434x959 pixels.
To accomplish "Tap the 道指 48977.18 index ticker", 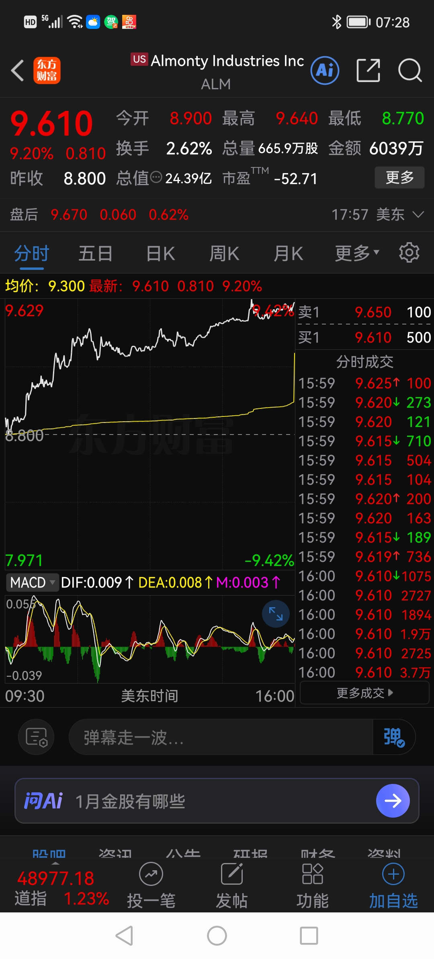I will (x=61, y=888).
